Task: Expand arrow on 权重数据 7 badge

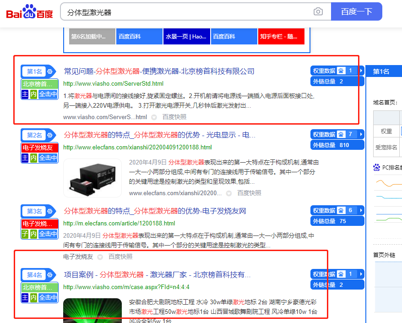Action: click(x=361, y=134)
